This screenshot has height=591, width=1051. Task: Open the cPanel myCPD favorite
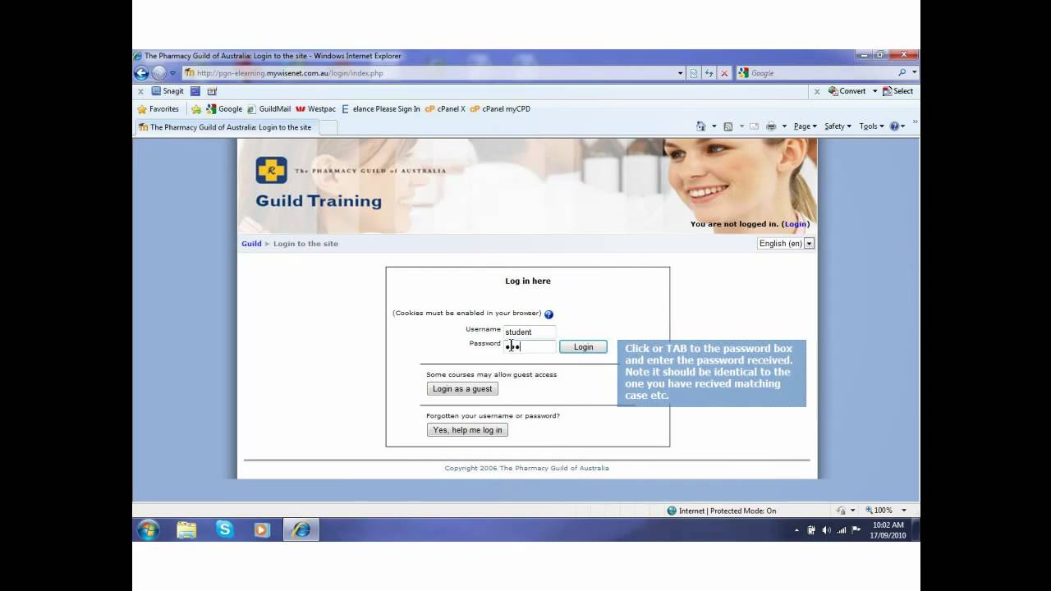tap(500, 108)
